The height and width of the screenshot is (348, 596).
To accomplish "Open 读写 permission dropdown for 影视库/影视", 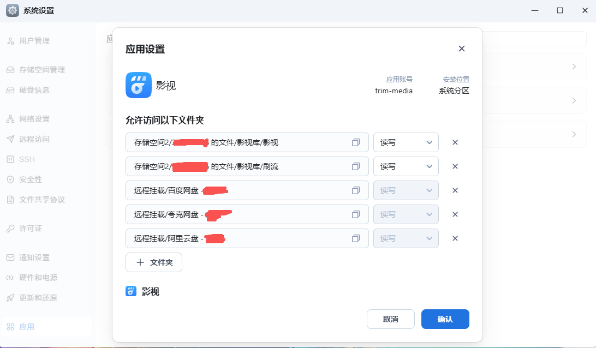I will click(406, 142).
